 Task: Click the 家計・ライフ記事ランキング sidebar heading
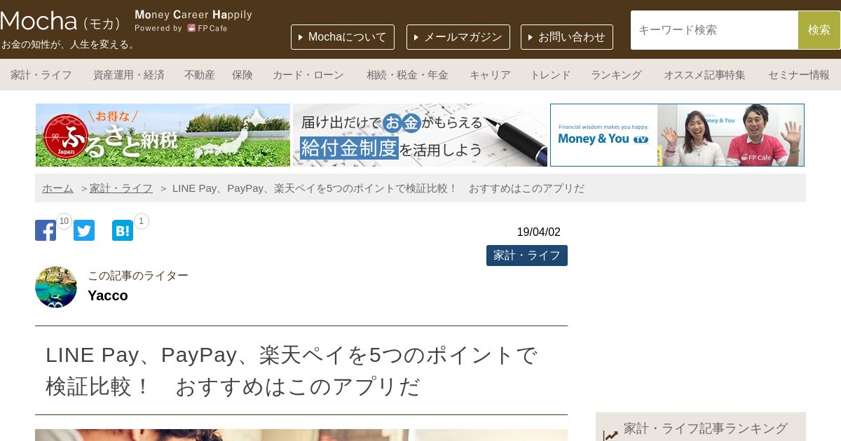pyautogui.click(x=706, y=428)
